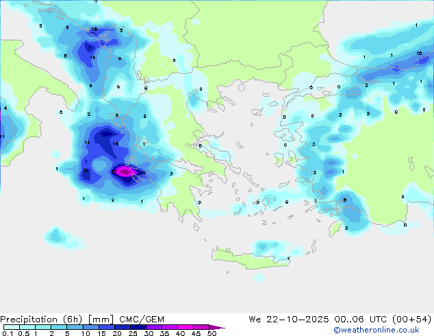This screenshot has width=434, height=336.
Task: Click the '0.1' legend scale label
Action: click(8, 333)
